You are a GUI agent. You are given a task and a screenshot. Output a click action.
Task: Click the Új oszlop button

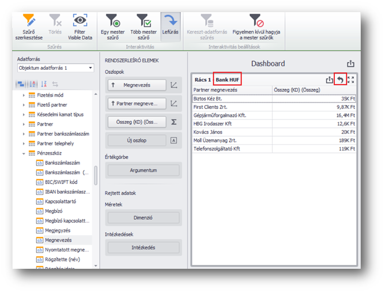(137, 140)
